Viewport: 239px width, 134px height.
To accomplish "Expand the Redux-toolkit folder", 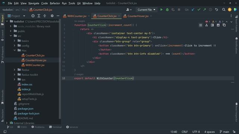I will pos(15,74).
